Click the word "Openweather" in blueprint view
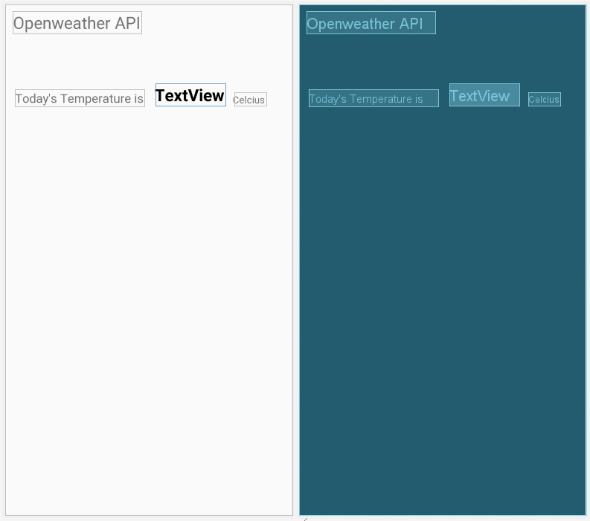Viewport: 590px width, 521px height. tap(350, 24)
